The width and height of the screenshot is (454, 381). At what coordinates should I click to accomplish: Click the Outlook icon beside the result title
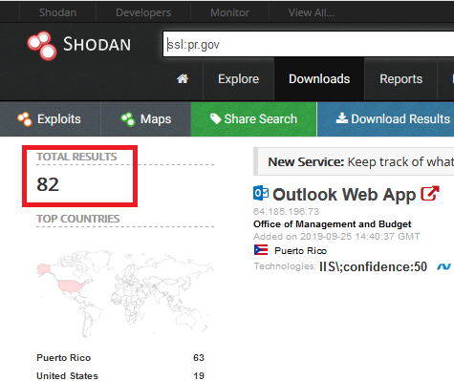pos(261,193)
